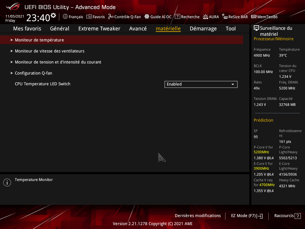Click the 4900 MHz frequency value
This screenshot has height=229, width=305.
point(262,55)
